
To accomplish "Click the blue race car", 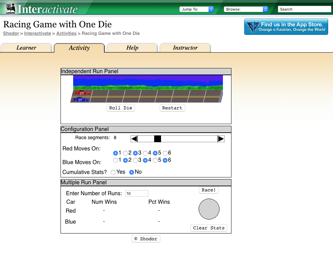I will (x=81, y=100).
